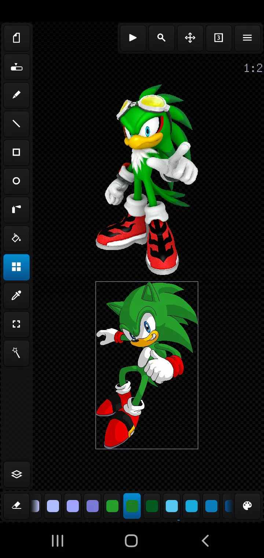Viewport: 264px width, 558px height.
Task: Select the Paint Bucket fill tool
Action: [x=16, y=238]
